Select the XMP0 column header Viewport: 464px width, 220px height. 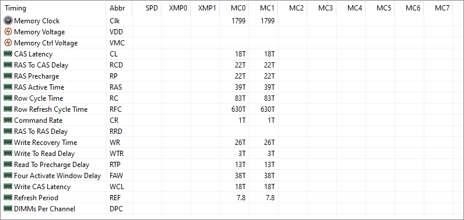click(177, 8)
